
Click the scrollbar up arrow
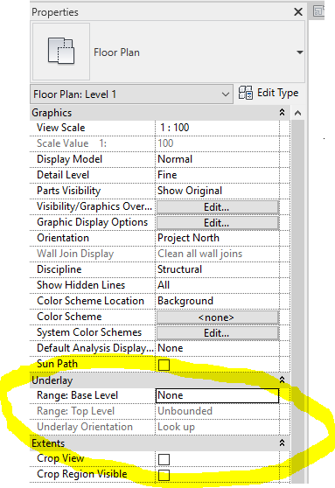click(x=297, y=113)
